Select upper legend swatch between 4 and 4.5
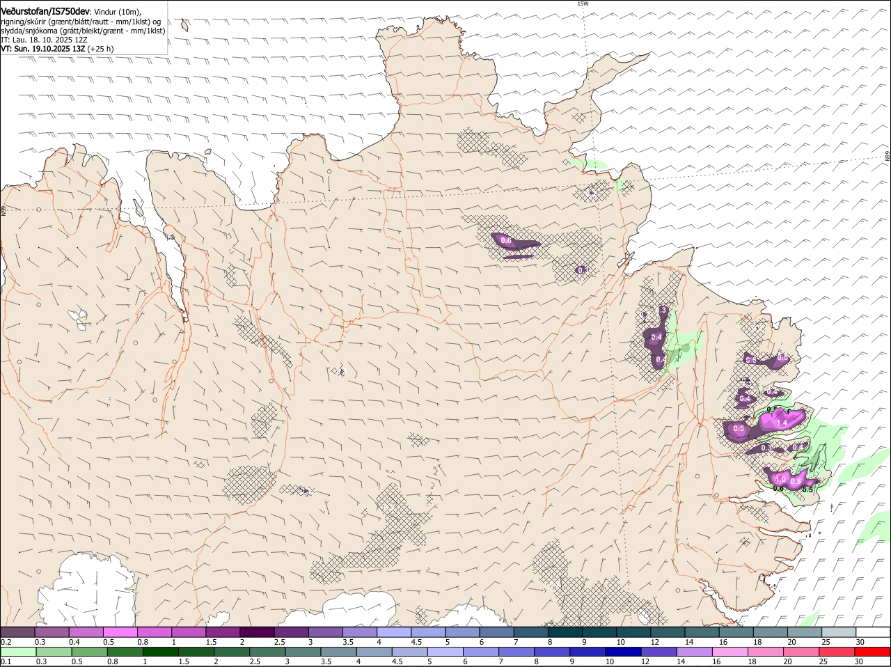Image resolution: width=891 pixels, height=667 pixels. coord(393,632)
